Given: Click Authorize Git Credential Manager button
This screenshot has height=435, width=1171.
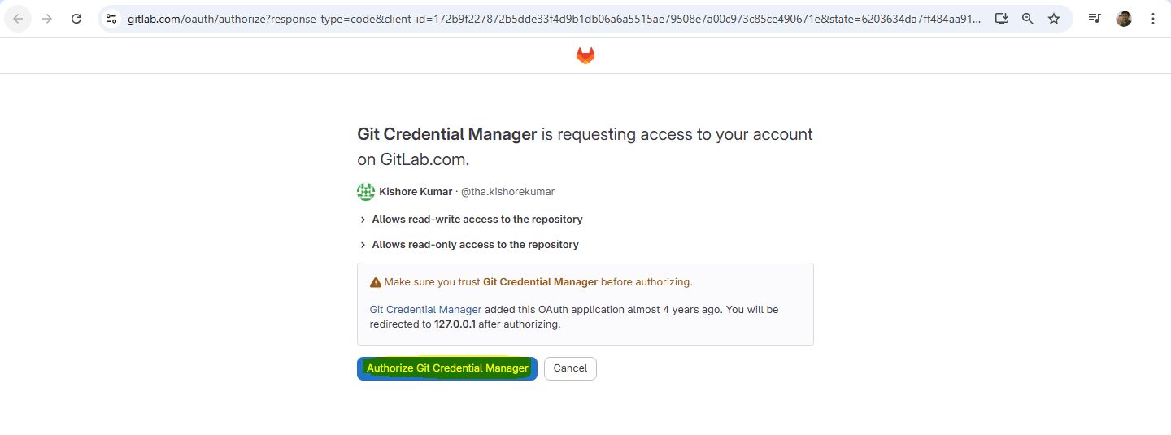Looking at the screenshot, I should [447, 368].
